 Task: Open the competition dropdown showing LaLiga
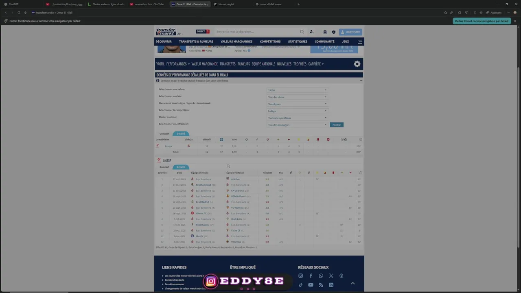(x=297, y=111)
